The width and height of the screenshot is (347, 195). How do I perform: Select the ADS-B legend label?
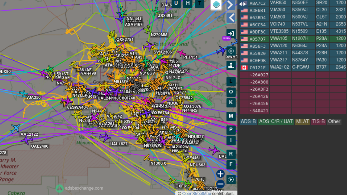click(x=248, y=122)
